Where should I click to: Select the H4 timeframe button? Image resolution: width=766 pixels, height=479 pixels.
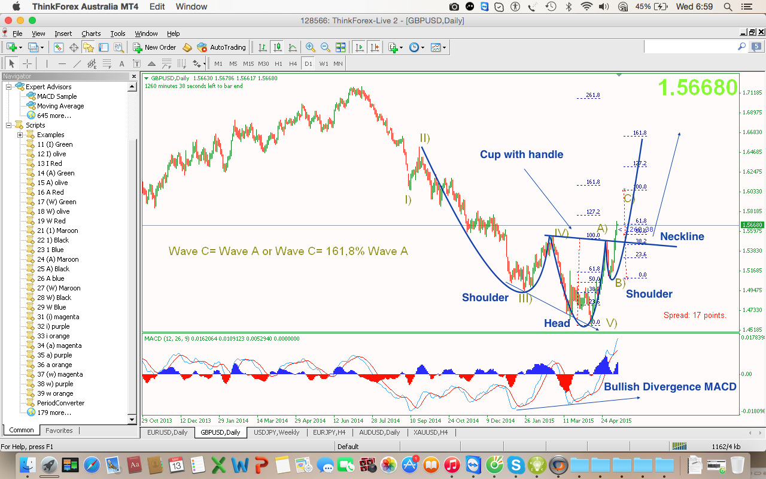[x=293, y=63]
